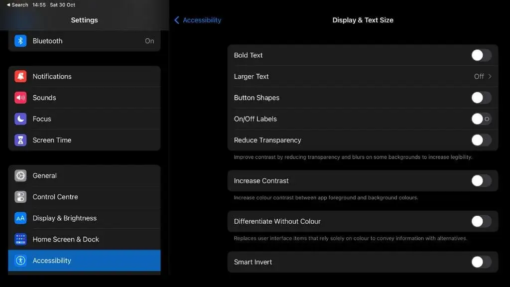The image size is (510, 287).
Task: Turn on the Increase Contrast toggle
Action: click(x=482, y=180)
